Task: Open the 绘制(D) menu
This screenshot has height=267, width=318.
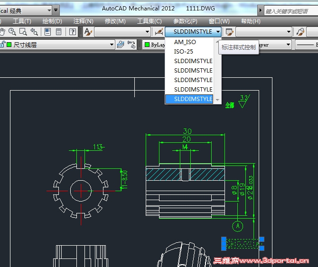Action: coord(52,21)
